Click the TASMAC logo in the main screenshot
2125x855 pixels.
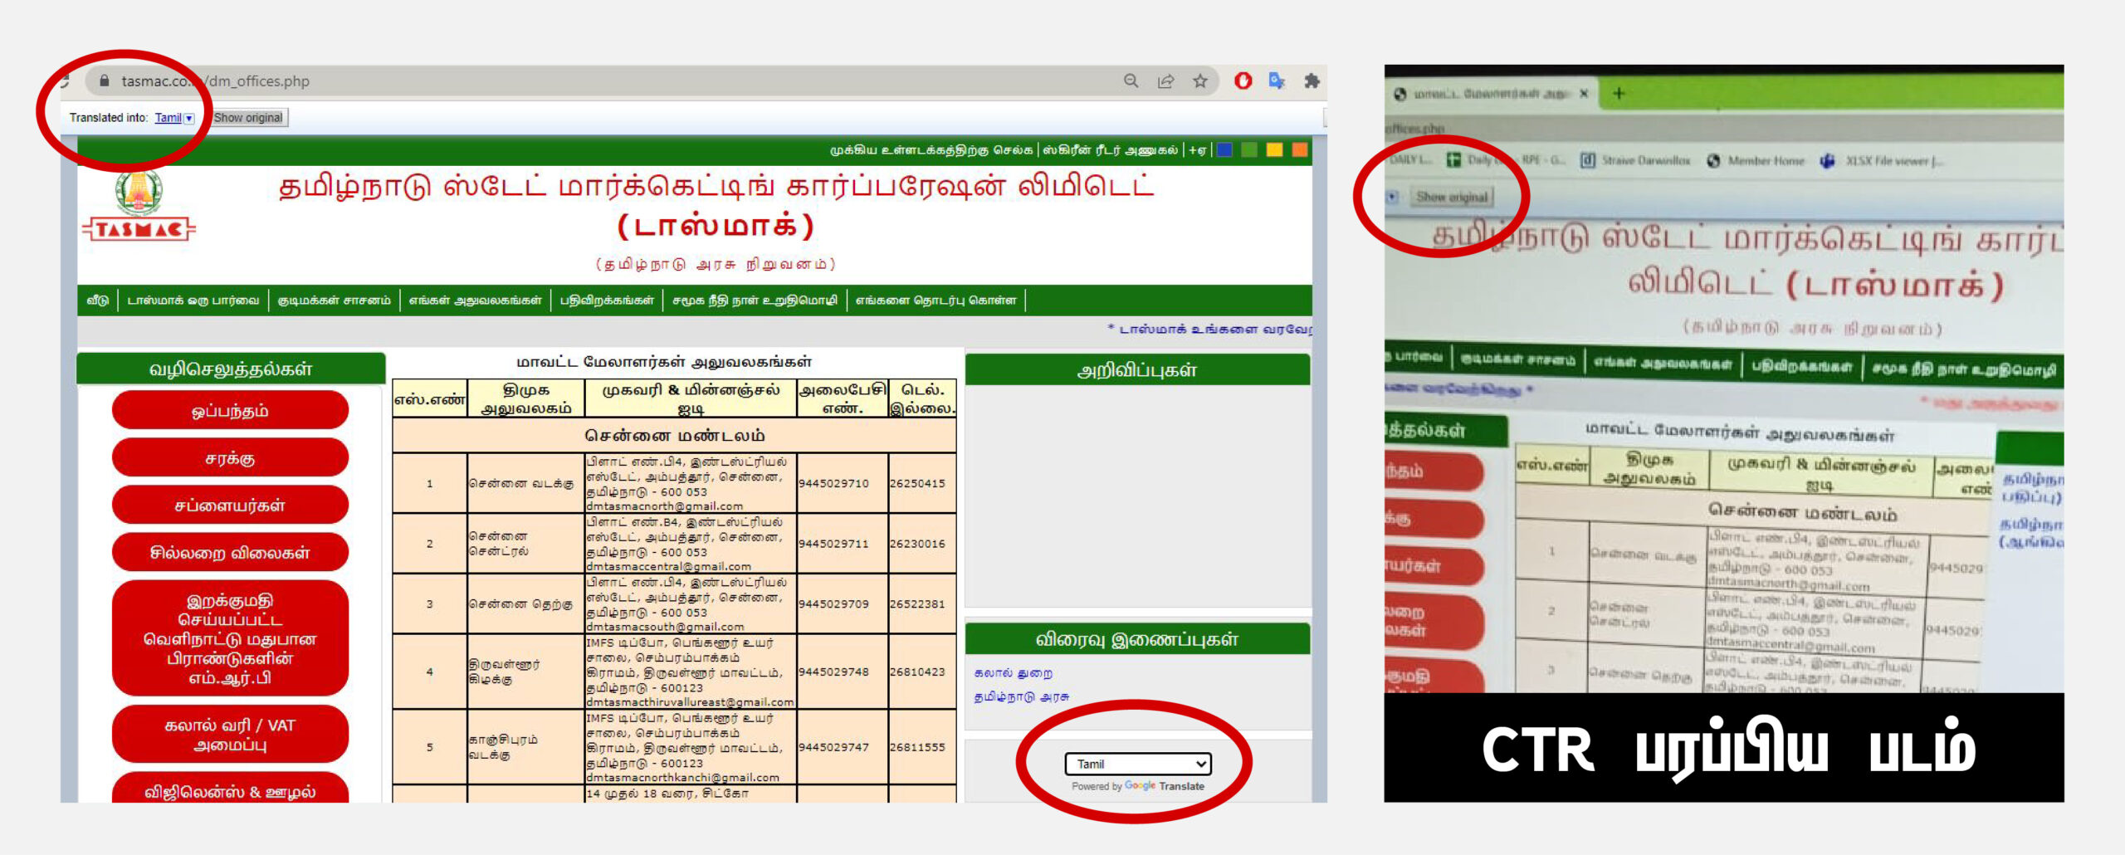tap(139, 206)
